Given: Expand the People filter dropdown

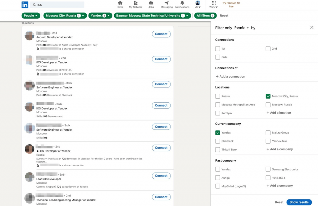Looking at the screenshot, I should 31,16.
